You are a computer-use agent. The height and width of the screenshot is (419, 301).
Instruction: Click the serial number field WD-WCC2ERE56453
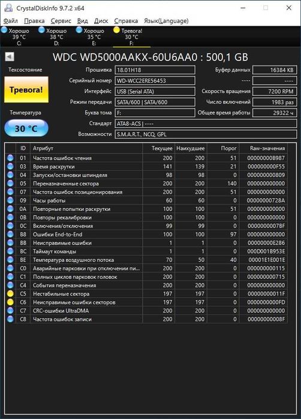(155, 81)
